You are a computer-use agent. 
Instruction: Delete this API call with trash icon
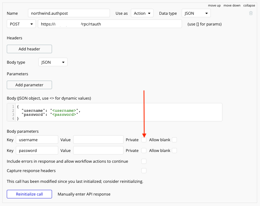click(x=251, y=13)
